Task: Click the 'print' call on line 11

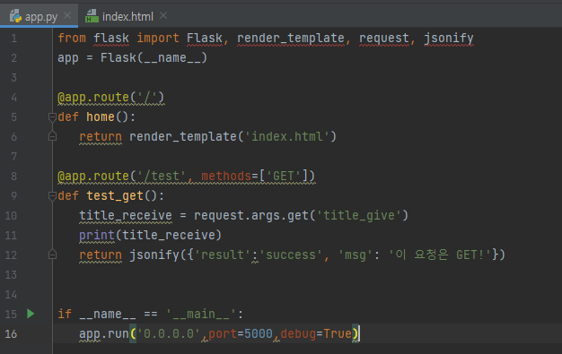Action: tap(97, 235)
